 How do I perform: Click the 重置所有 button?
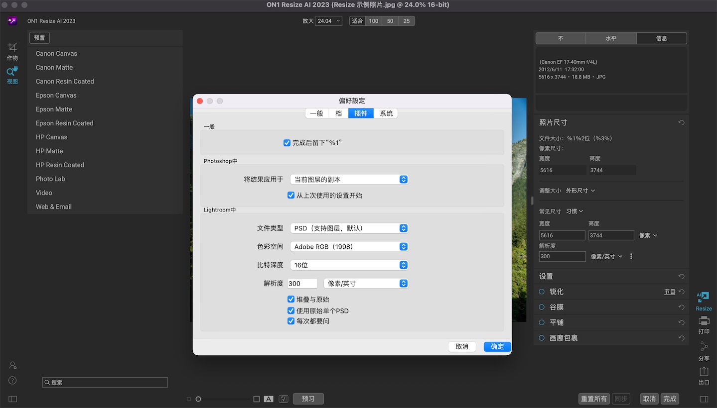pyautogui.click(x=594, y=399)
